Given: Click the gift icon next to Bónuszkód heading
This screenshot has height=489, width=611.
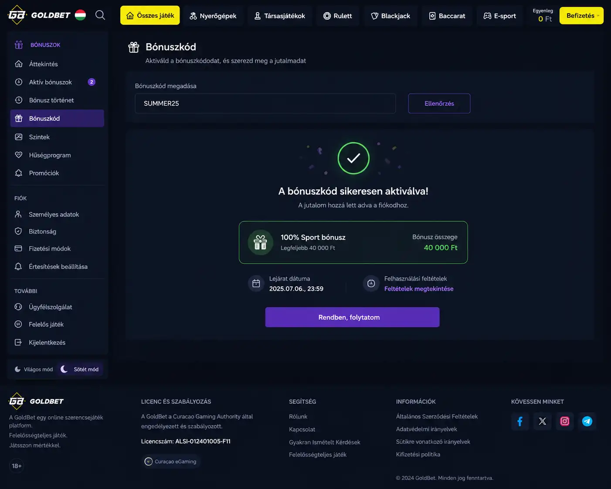Looking at the screenshot, I should pos(134,47).
